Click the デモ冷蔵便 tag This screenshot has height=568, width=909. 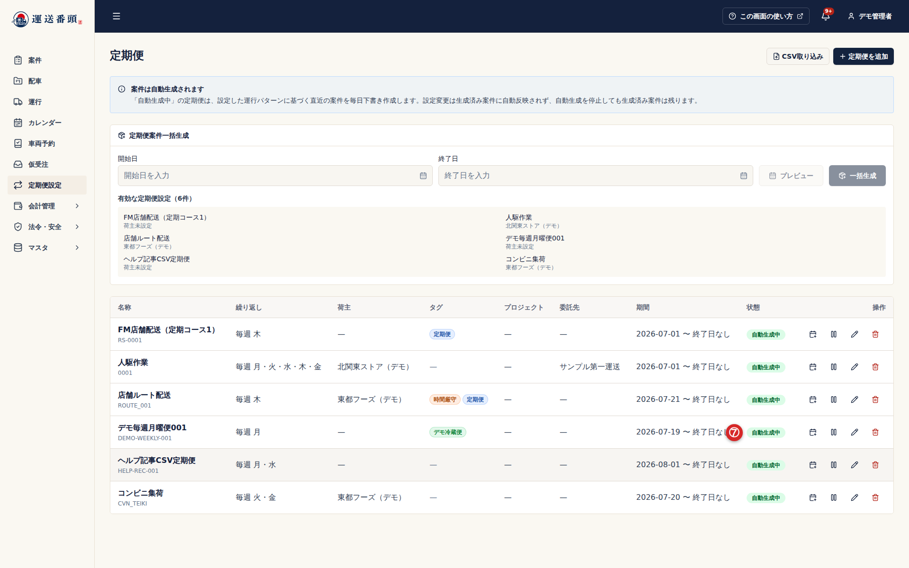448,432
